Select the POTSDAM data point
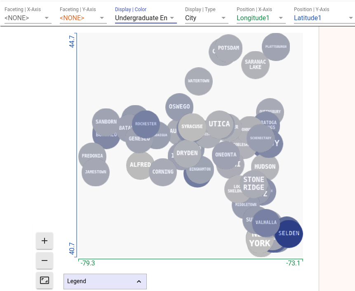Viewport: 355px width, 291px height. (x=228, y=48)
